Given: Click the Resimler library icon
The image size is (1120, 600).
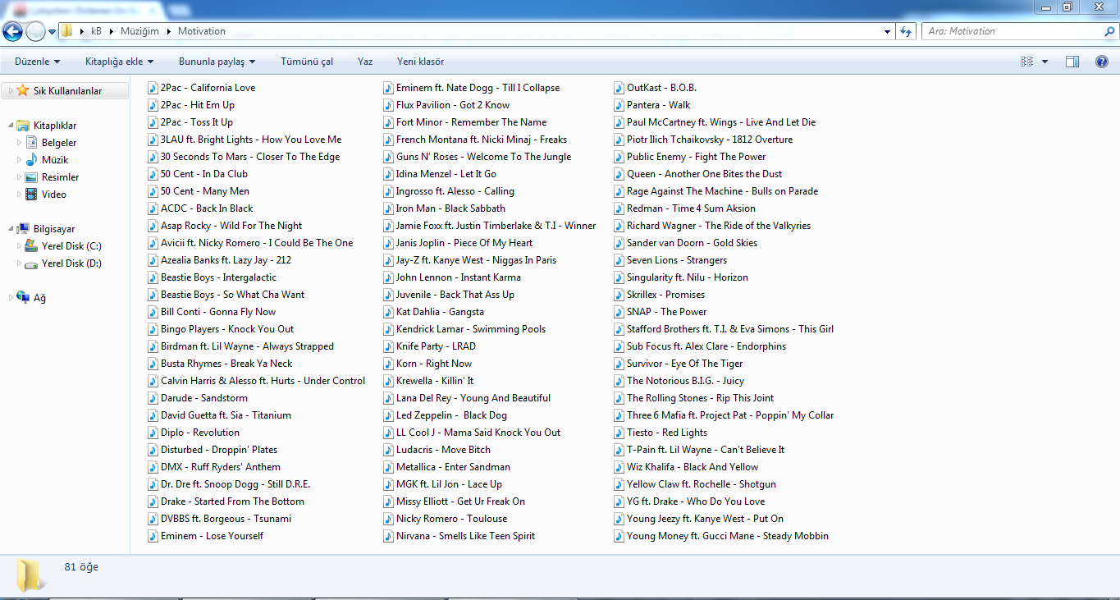Looking at the screenshot, I should click(x=31, y=177).
